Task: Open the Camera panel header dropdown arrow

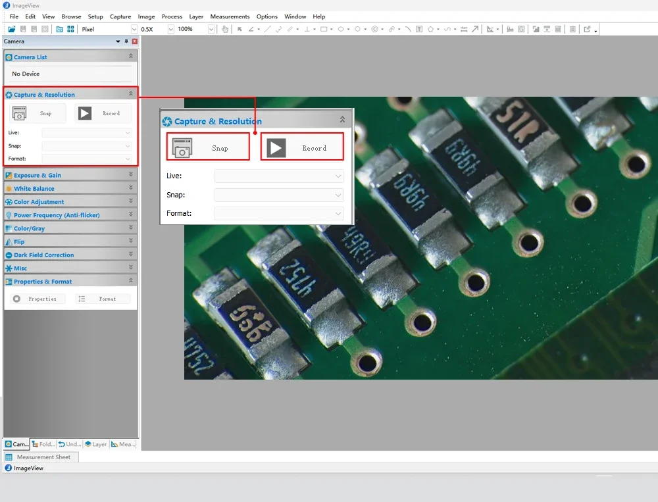Action: click(118, 41)
